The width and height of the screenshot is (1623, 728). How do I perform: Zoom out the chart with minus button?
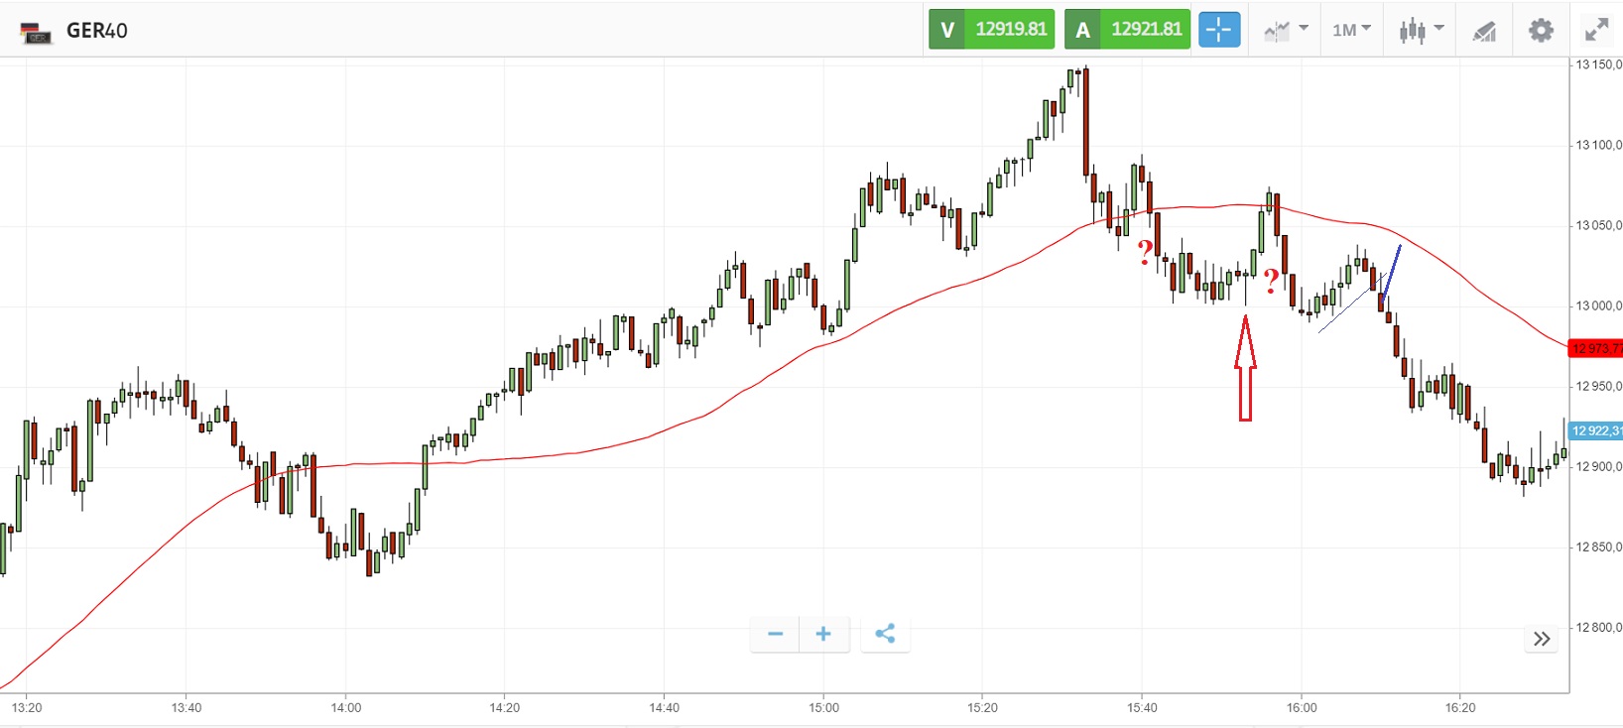pos(776,634)
